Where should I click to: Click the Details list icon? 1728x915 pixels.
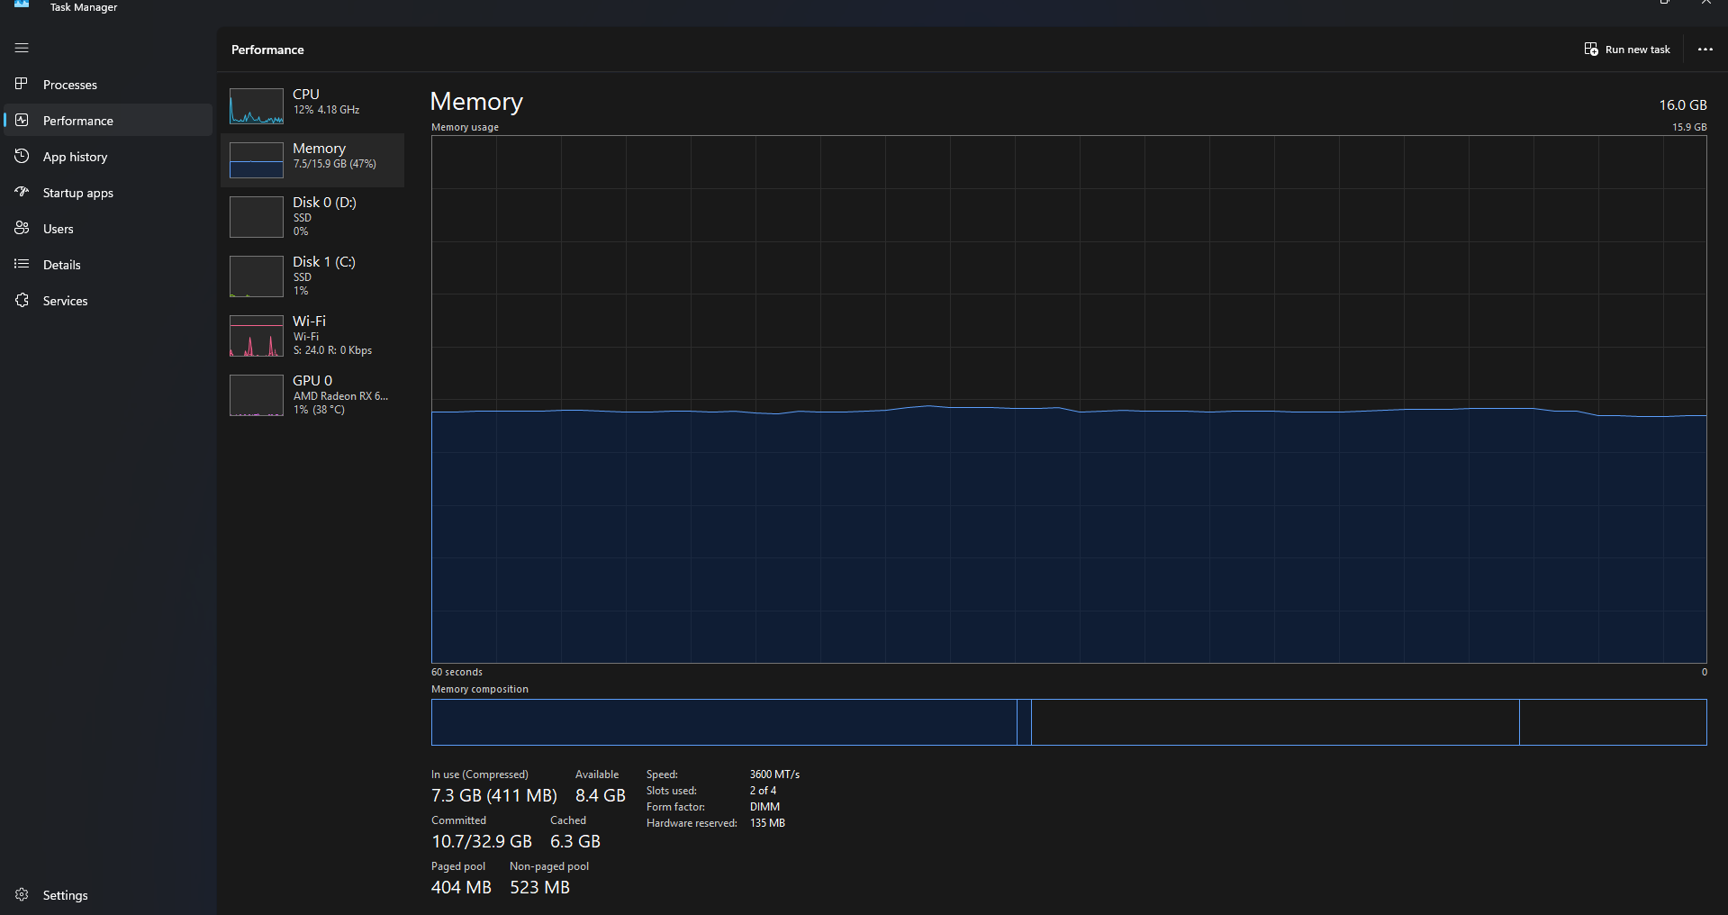[22, 264]
